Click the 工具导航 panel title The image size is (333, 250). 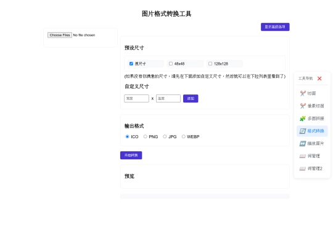pyautogui.click(x=305, y=78)
